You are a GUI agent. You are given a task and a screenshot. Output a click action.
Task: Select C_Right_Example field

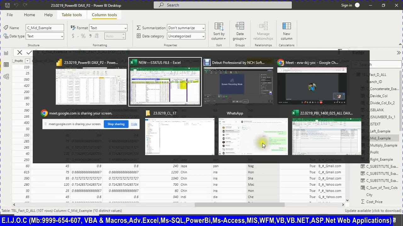click(x=379, y=159)
